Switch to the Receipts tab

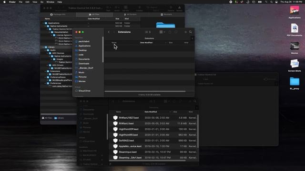coord(166,15)
